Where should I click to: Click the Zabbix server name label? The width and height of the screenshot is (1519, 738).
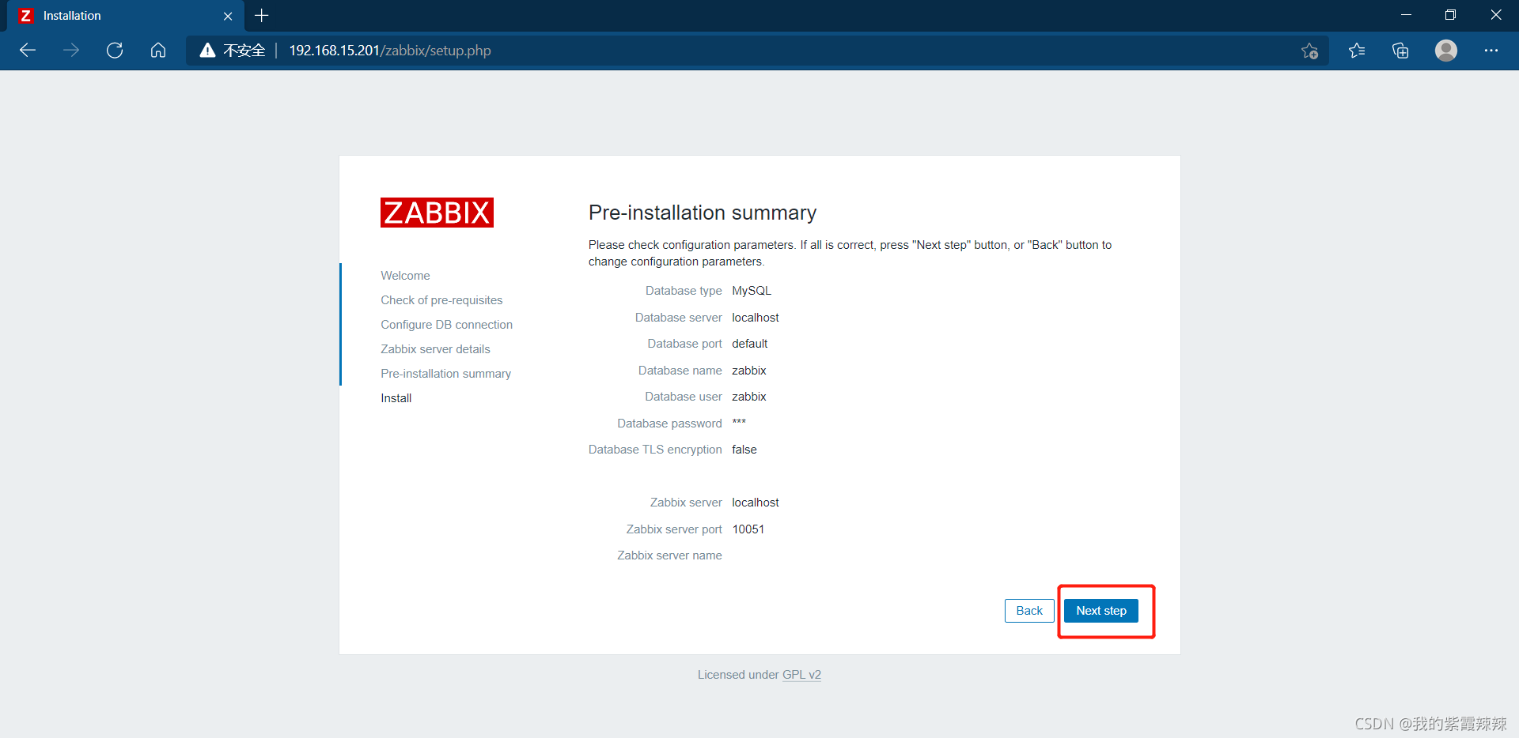(x=669, y=555)
